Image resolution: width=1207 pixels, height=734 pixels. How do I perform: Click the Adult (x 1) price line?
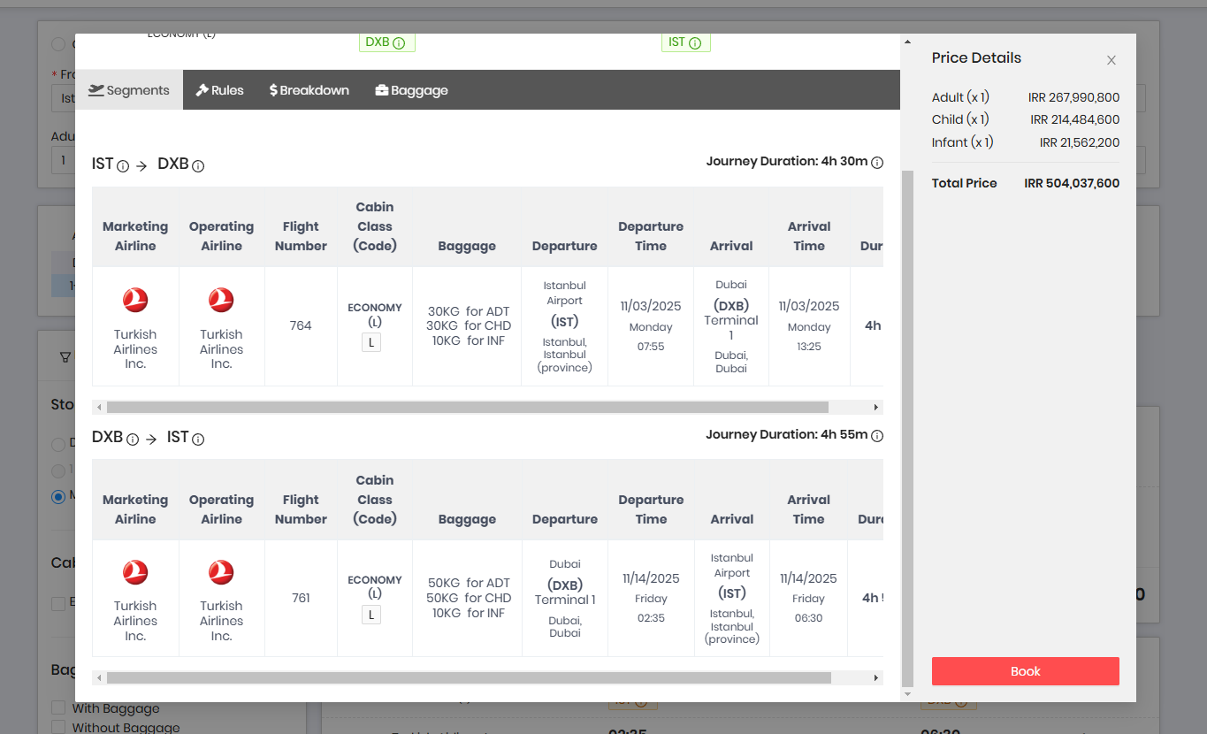coord(1026,97)
